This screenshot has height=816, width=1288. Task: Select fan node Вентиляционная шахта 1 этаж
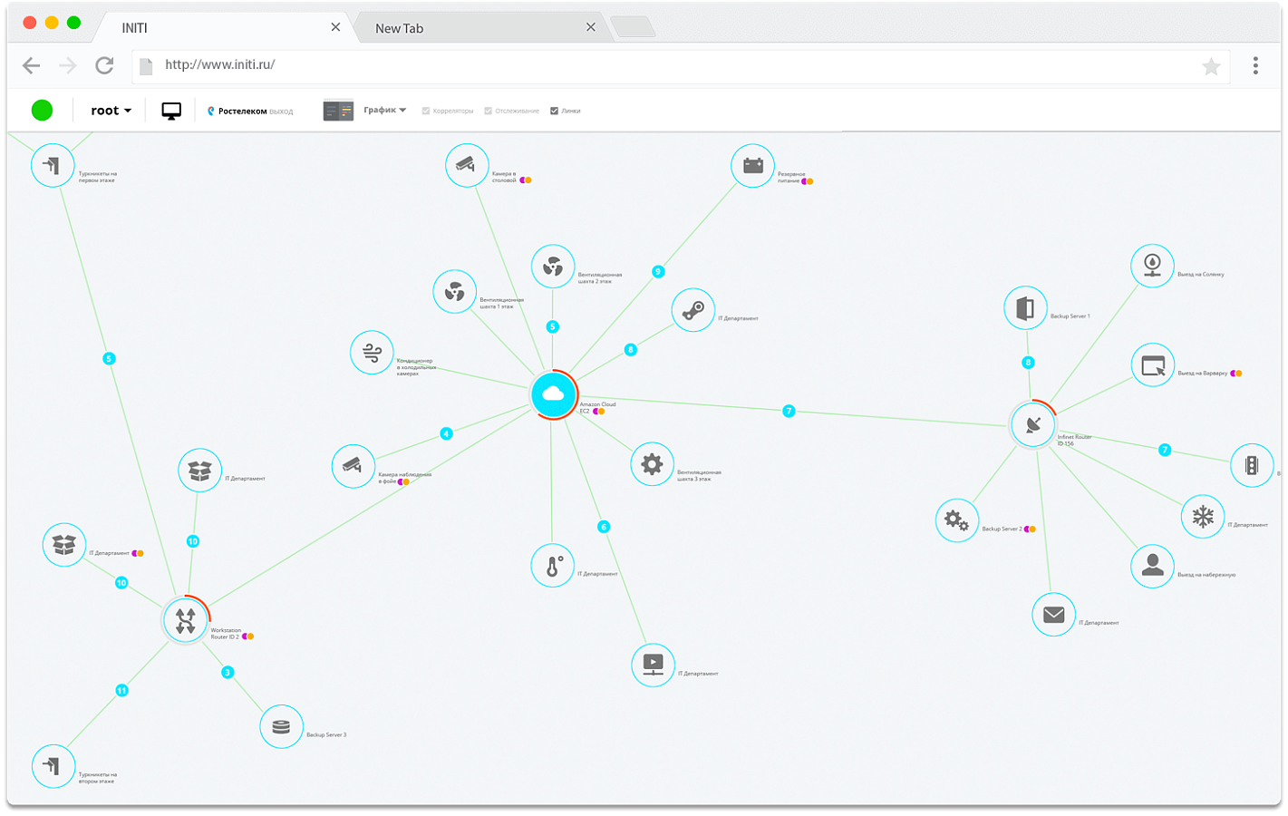pos(455,292)
